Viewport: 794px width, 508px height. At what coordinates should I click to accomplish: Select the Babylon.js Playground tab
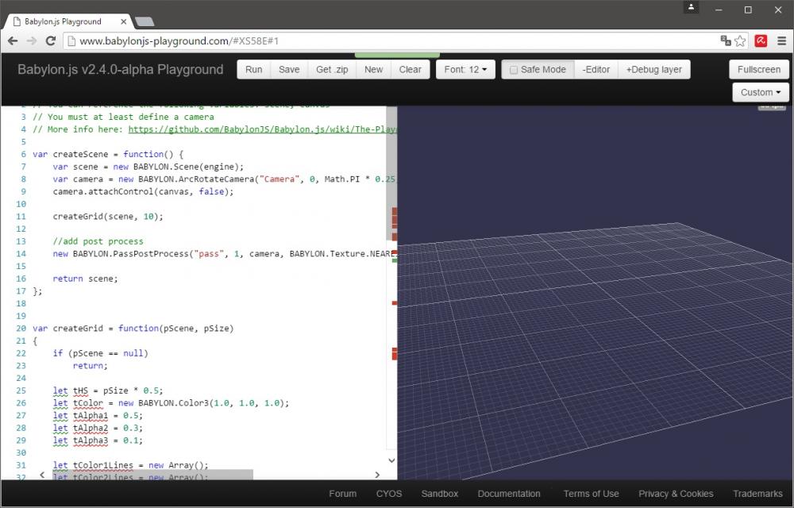[x=68, y=21]
